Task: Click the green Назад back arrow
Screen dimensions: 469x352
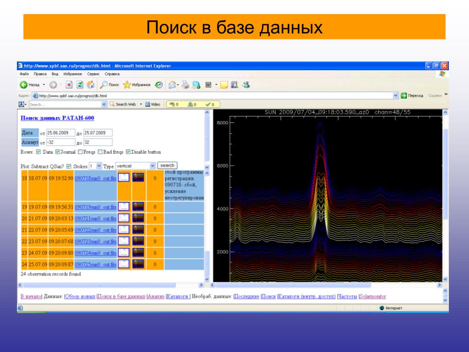Action: point(24,85)
